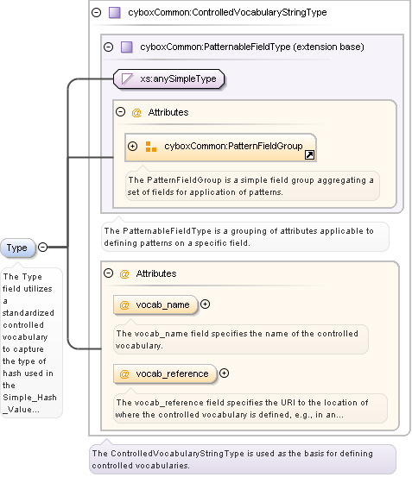The width and height of the screenshot is (412, 477).
Task: Select the xs:anySimpleType node
Action: 169,79
